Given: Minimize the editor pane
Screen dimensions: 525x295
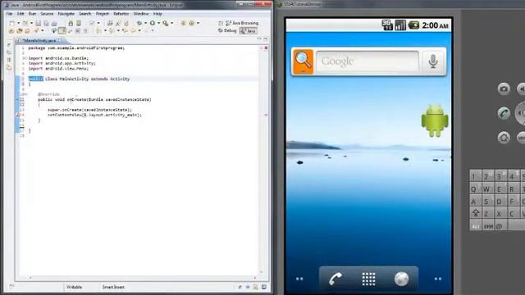Looking at the screenshot, I should coord(259,39).
